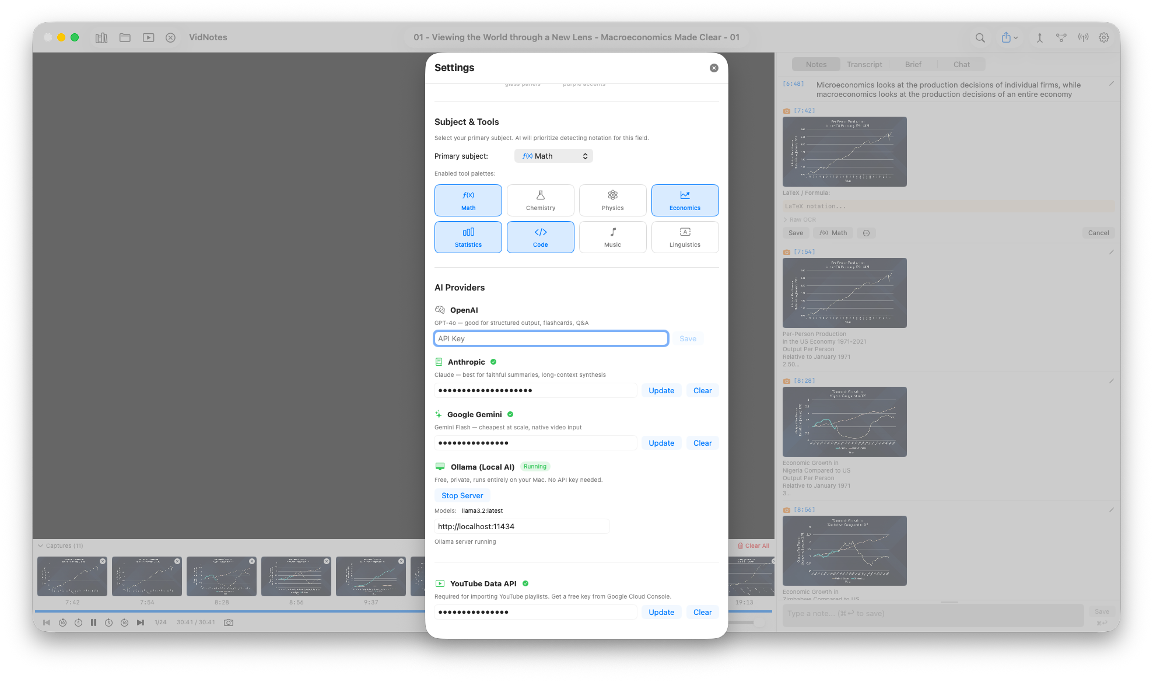Click the gear settings icon in toolbar
The height and width of the screenshot is (682, 1153).
[1104, 37]
